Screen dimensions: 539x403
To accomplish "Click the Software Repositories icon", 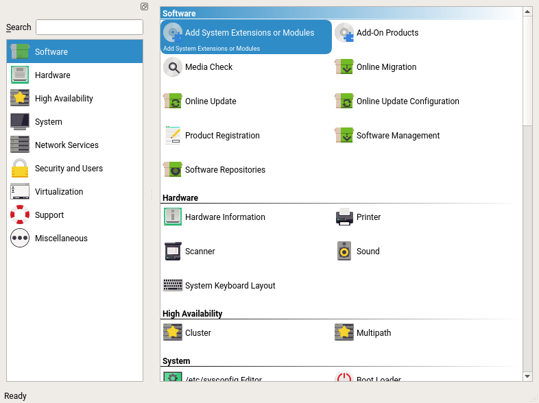I will pos(172,170).
